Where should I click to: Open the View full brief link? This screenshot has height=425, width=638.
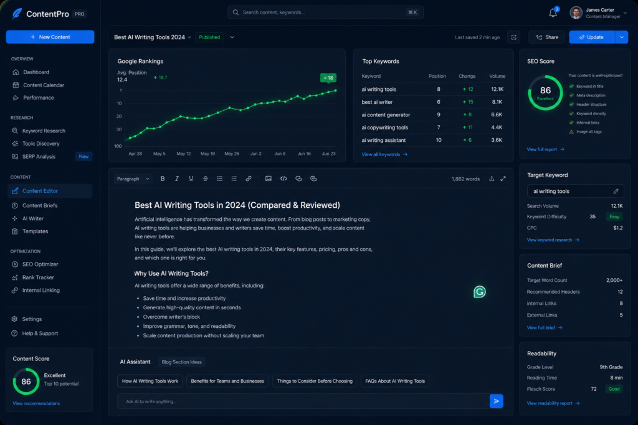(x=545, y=327)
